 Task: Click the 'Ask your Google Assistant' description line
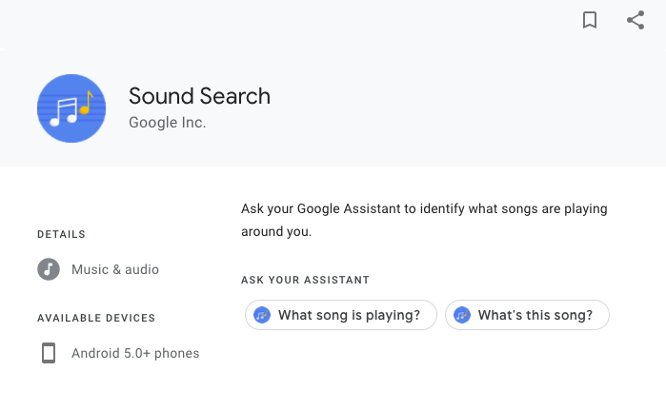424,209
